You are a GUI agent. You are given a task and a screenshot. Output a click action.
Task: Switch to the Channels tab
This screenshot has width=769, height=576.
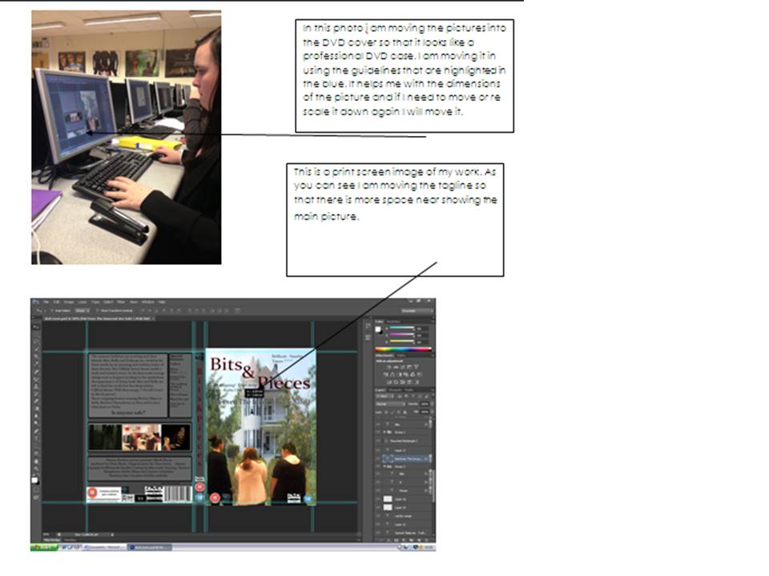click(x=395, y=390)
